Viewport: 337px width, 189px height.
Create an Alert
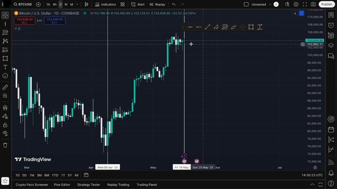[138, 4]
